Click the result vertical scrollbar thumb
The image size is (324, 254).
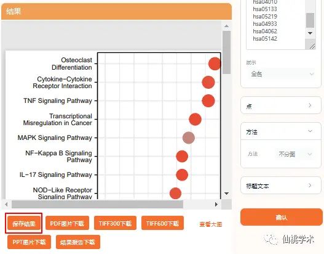pyautogui.click(x=227, y=52)
